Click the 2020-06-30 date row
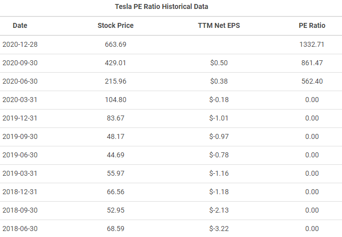Screen dimensions: 342x237 [x=171, y=81]
